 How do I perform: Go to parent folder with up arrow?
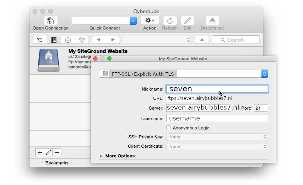pos(202,40)
